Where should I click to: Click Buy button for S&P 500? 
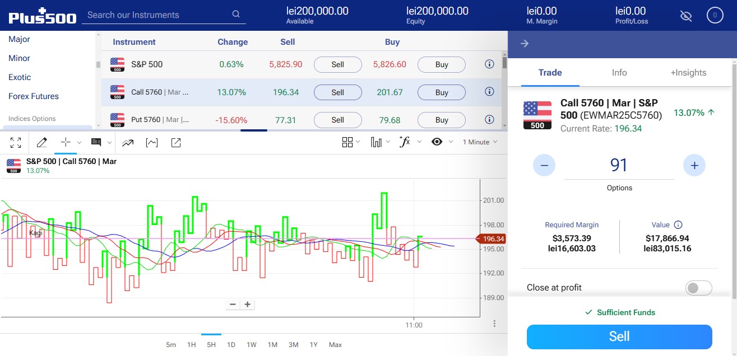tap(442, 64)
